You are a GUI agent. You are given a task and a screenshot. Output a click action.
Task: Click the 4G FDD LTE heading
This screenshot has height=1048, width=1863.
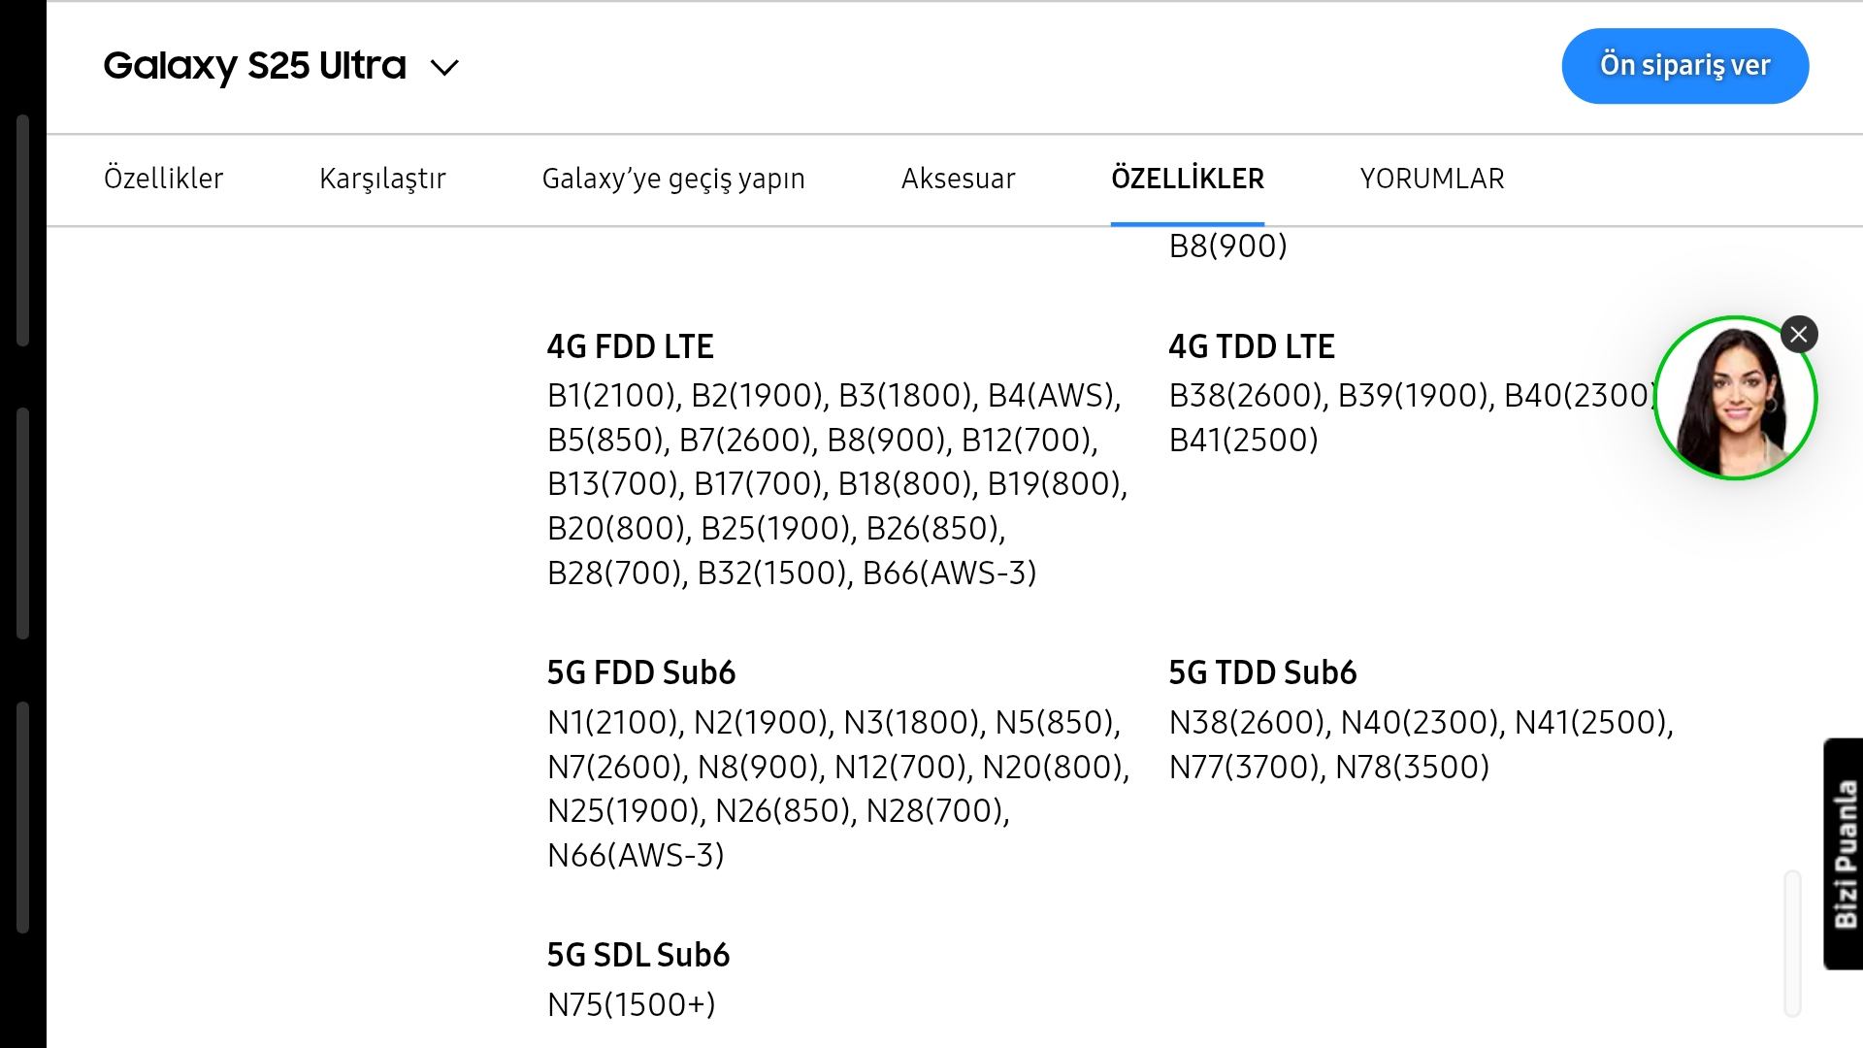(x=630, y=346)
